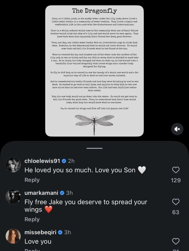Tap the dragonfly illustration in the post

click(94, 125)
